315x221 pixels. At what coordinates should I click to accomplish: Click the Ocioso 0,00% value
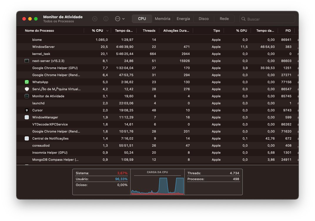(122, 185)
